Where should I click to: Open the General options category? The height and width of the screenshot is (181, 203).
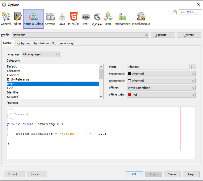[x=6, y=19]
